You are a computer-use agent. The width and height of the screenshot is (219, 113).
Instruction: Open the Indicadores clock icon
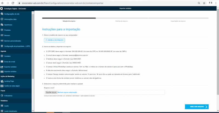coord(2,96)
